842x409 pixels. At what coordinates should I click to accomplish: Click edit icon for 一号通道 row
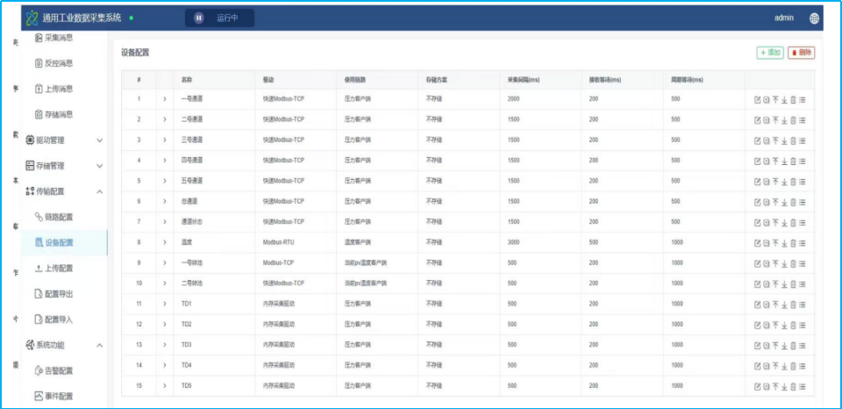758,99
